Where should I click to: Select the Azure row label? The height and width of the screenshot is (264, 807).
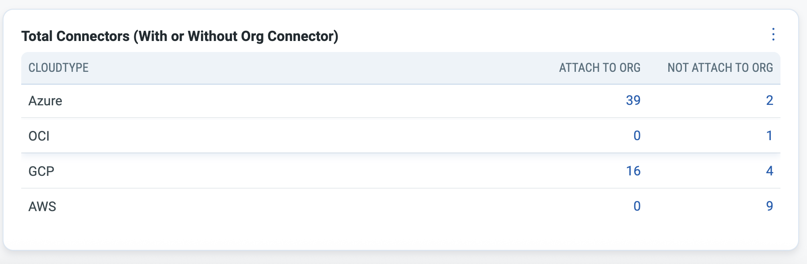point(45,100)
